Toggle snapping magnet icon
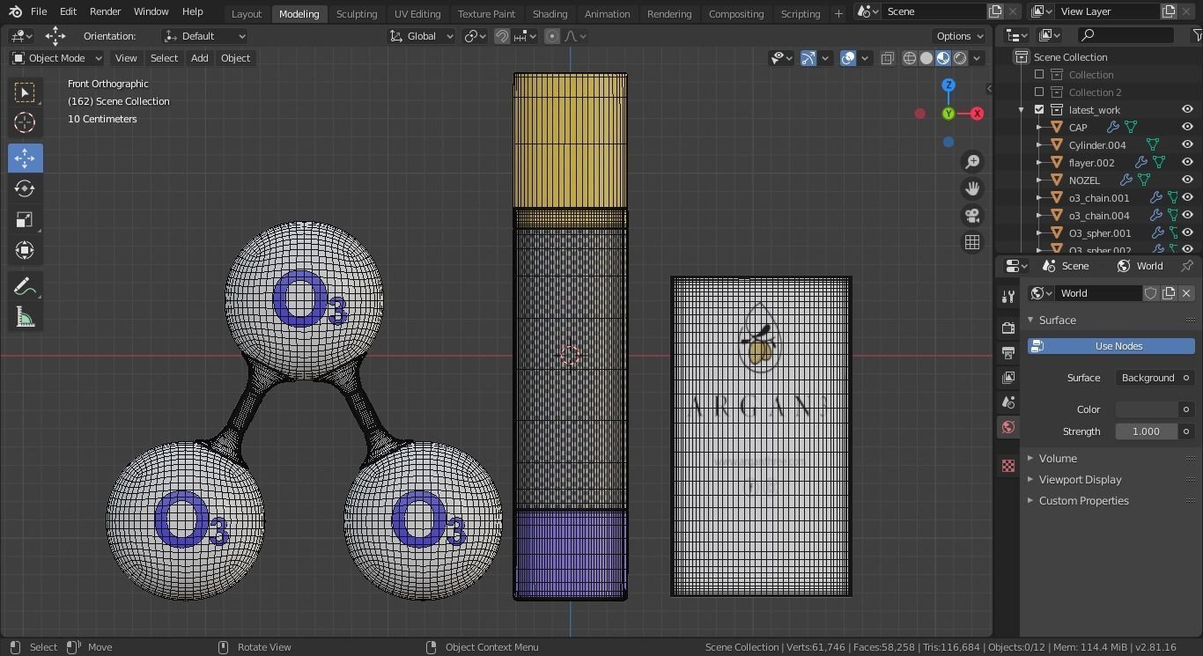The width and height of the screenshot is (1203, 656). (502, 36)
